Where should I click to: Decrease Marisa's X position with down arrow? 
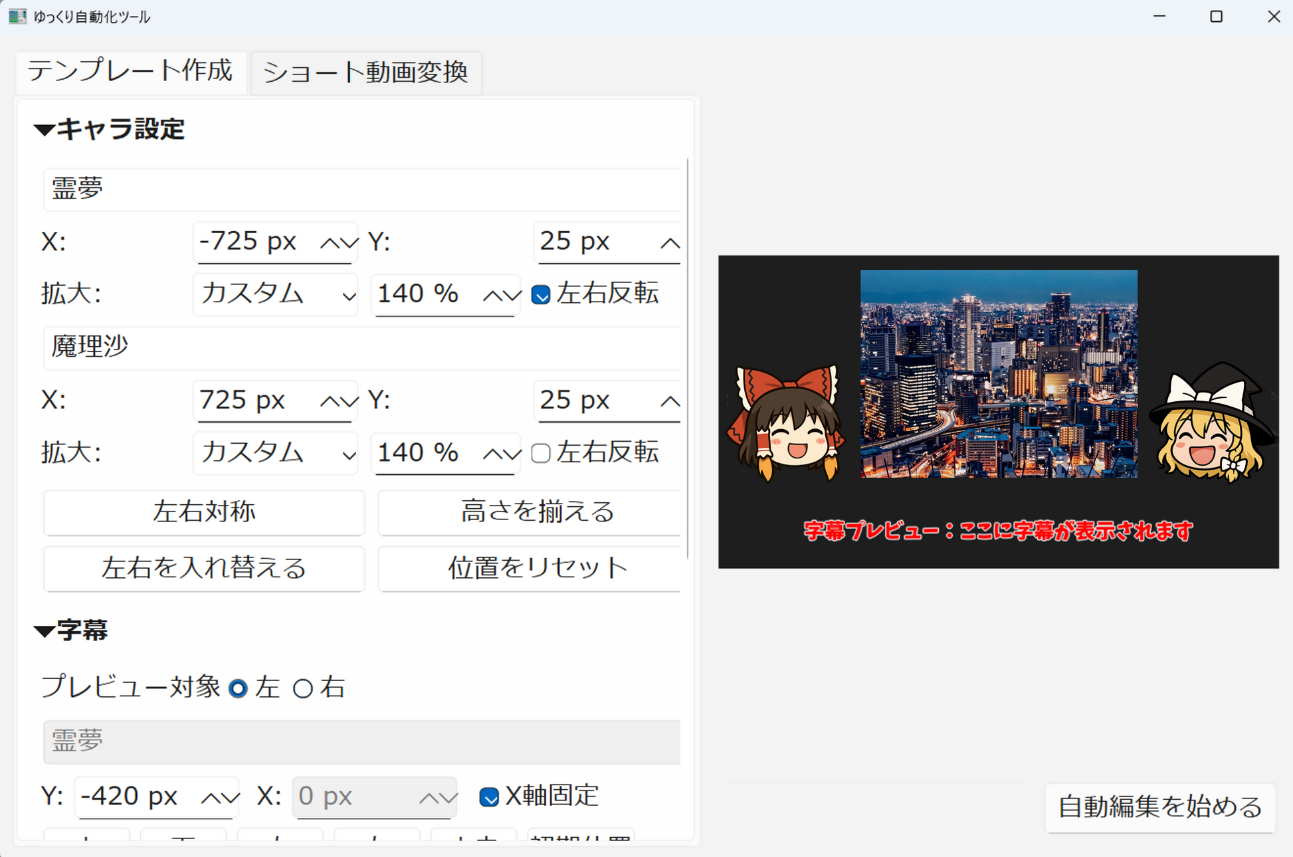coord(349,402)
